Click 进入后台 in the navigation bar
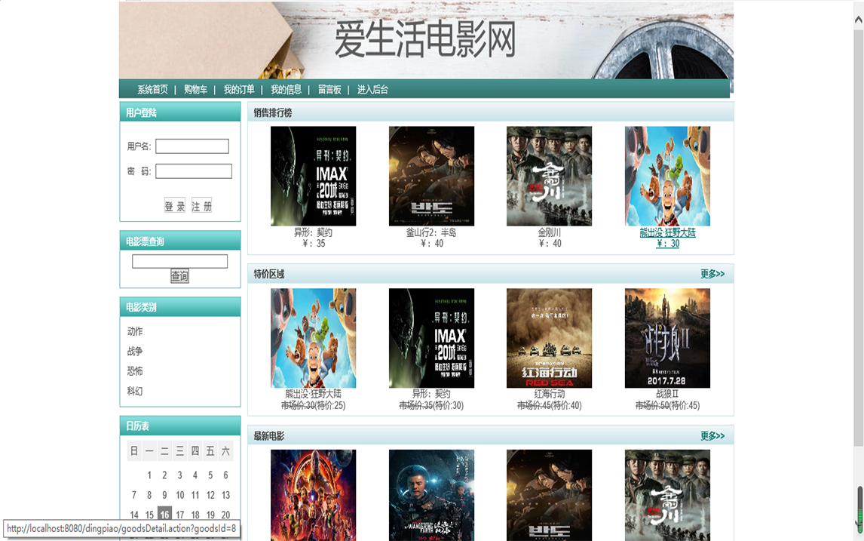The width and height of the screenshot is (864, 541). point(372,90)
